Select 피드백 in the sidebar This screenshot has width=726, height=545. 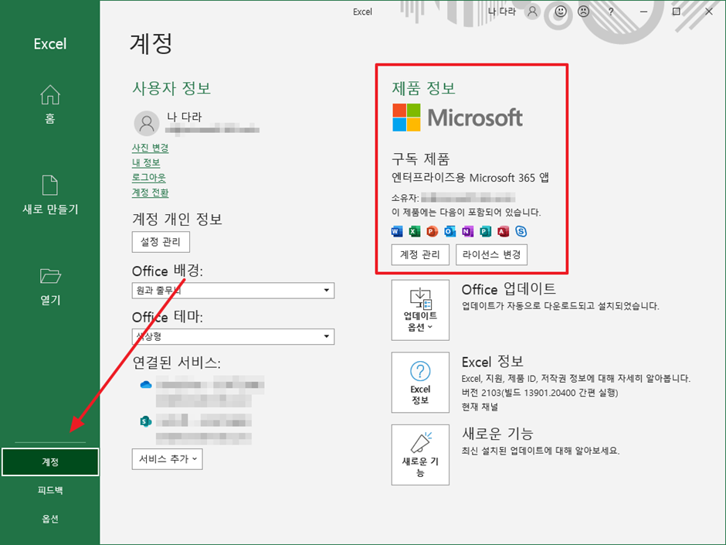tap(50, 490)
